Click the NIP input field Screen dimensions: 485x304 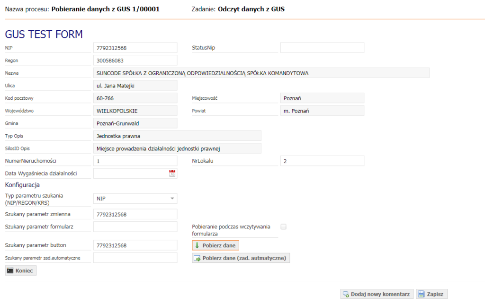[135, 48]
